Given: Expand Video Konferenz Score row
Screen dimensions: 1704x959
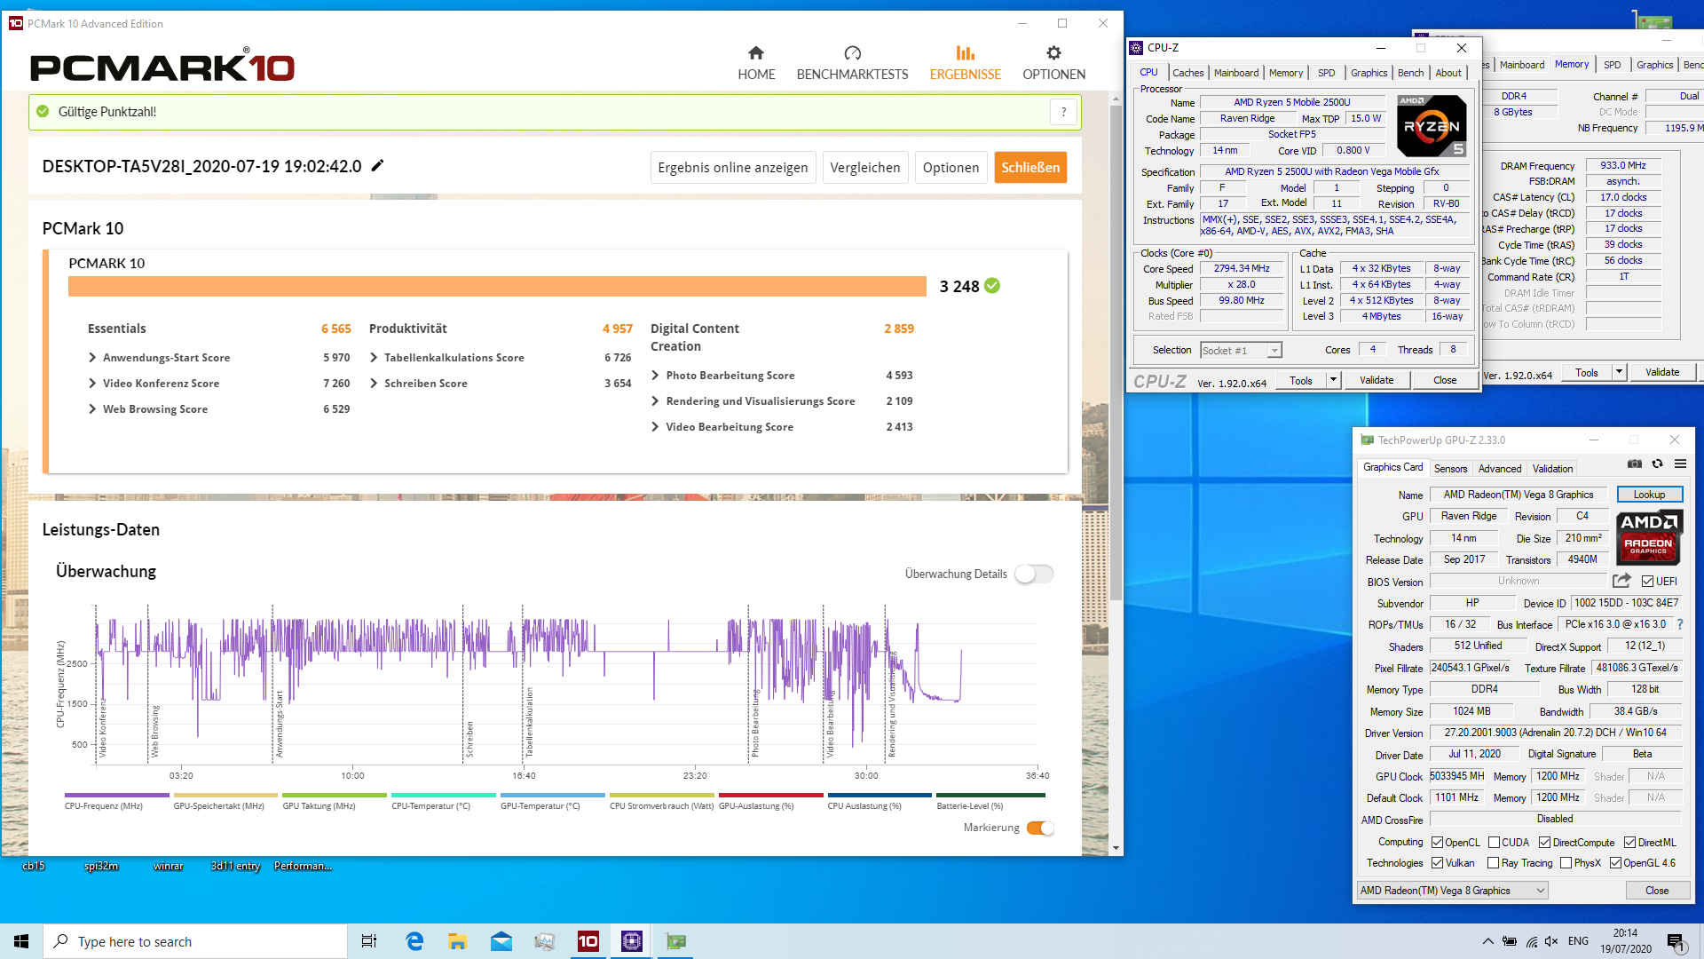Looking at the screenshot, I should click(91, 383).
